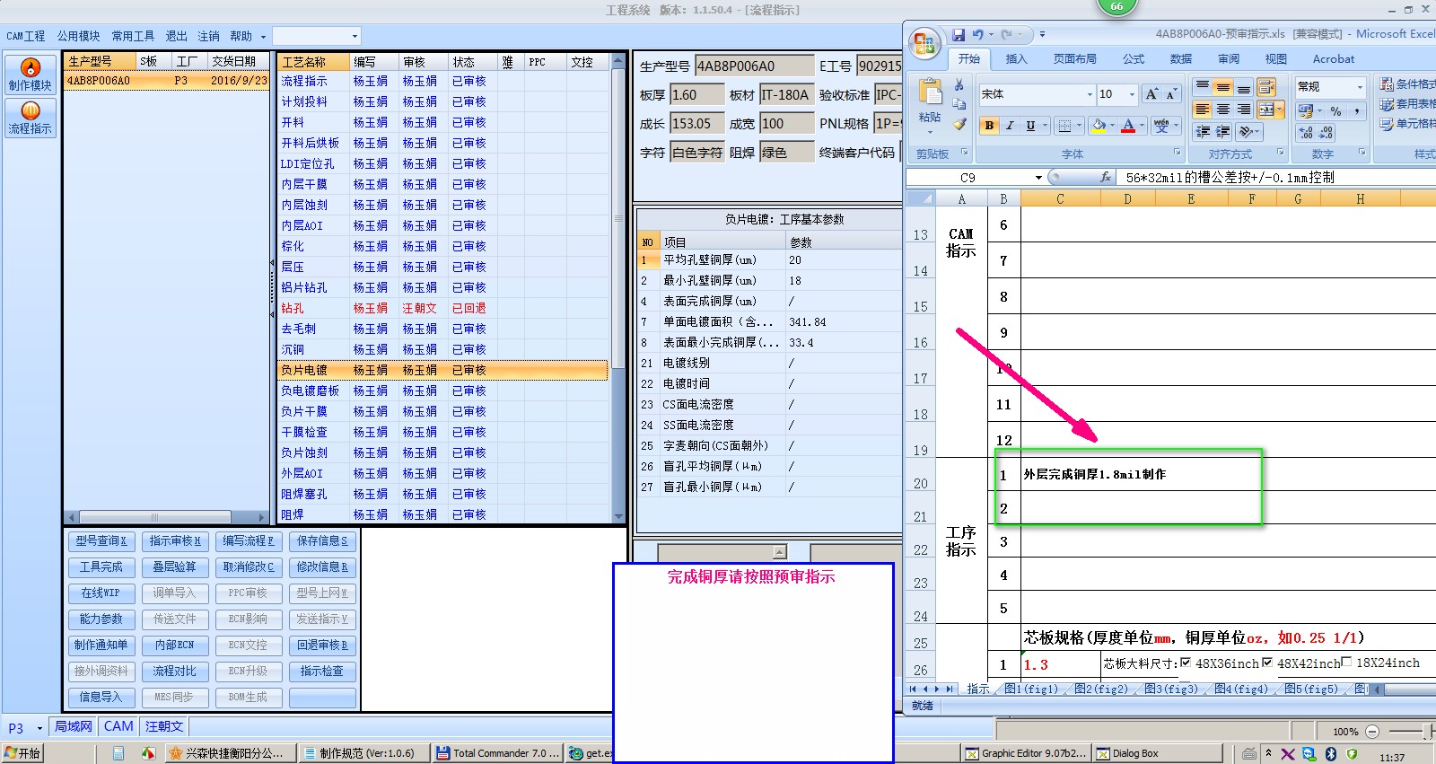This screenshot has height=764, width=1436.
Task: Toggle left text alignment
Action: point(1203,110)
